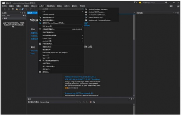182x116 pixels.
Task: Click the connect to server icon entry
Action: tap(40, 20)
